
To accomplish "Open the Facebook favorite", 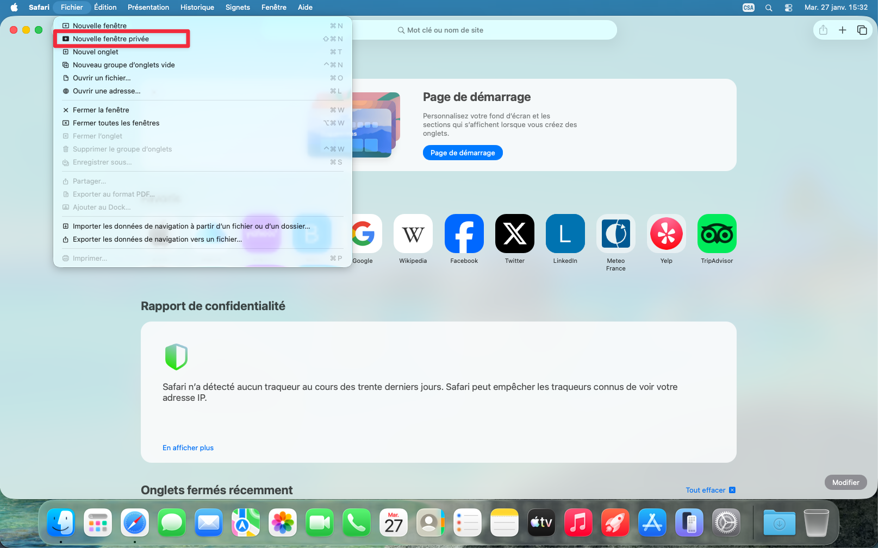I will [x=464, y=234].
